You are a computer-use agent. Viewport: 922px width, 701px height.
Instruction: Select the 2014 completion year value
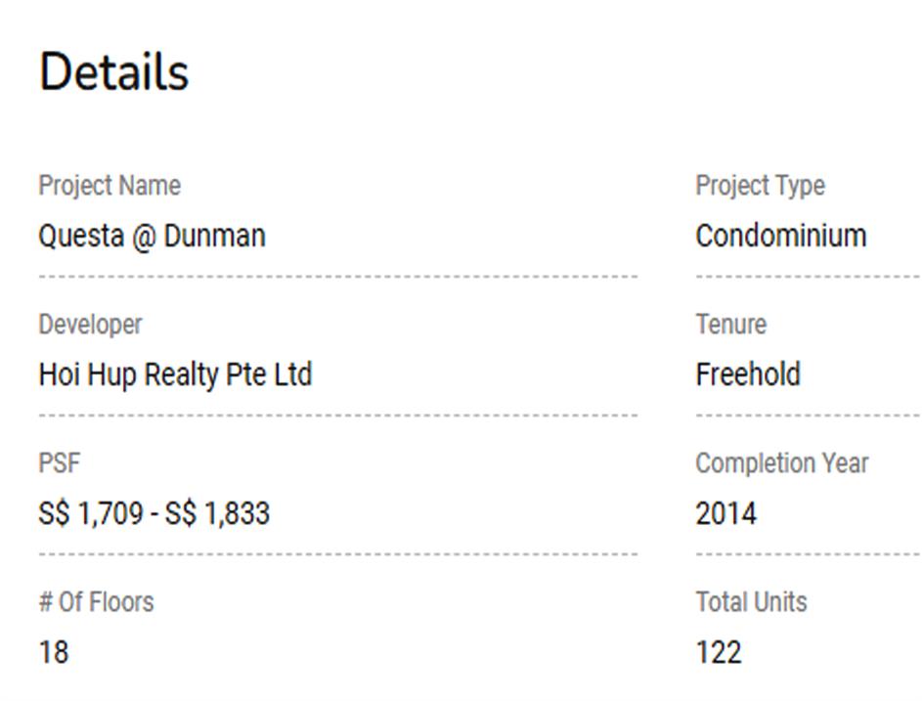pos(725,513)
